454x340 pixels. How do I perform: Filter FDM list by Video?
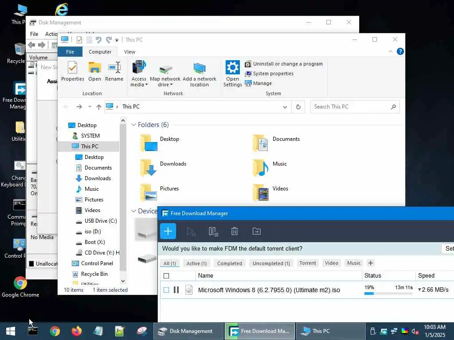point(331,263)
